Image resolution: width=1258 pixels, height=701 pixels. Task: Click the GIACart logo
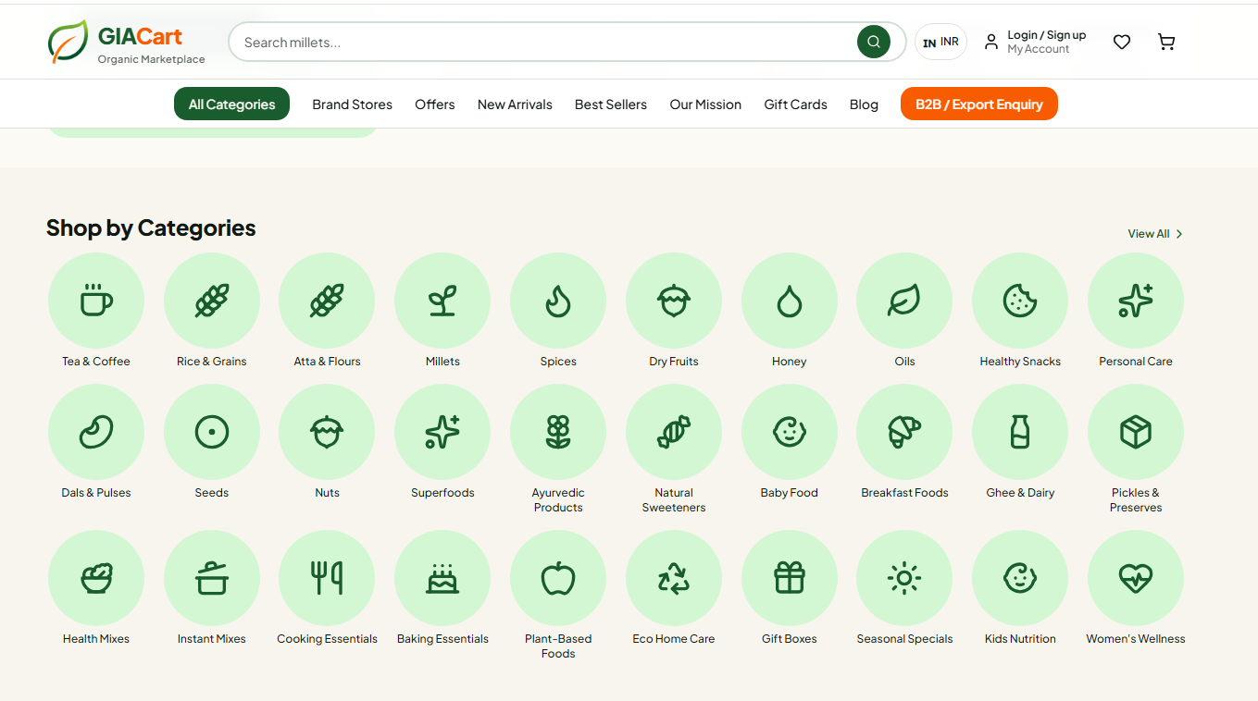(x=126, y=43)
